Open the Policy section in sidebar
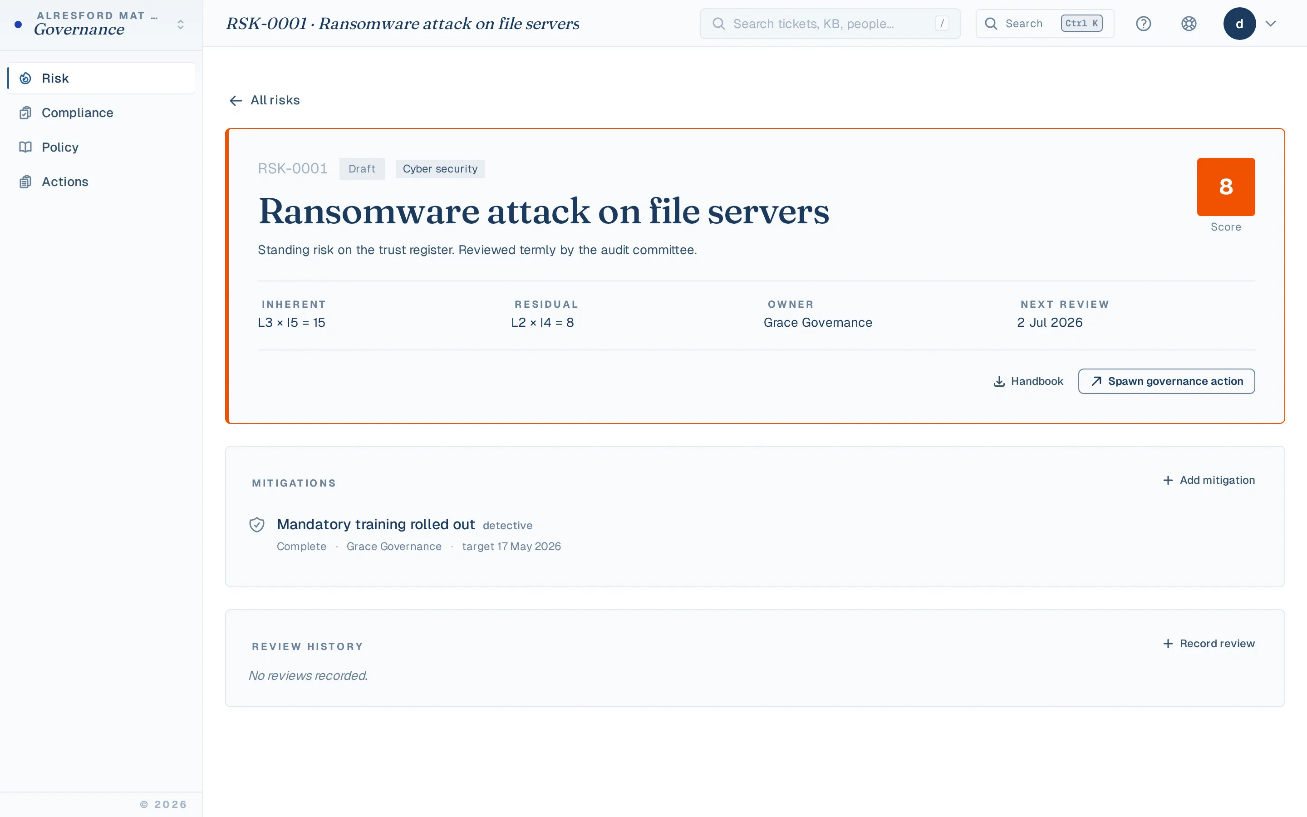 pos(101,147)
